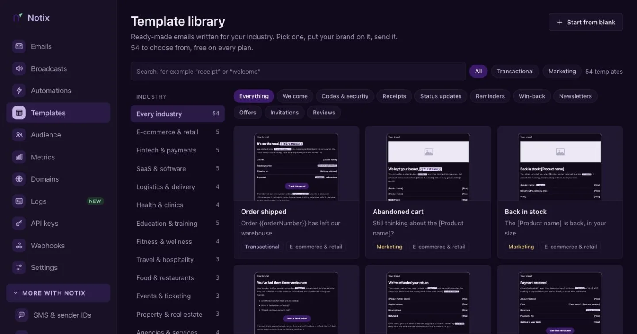Filter templates by the Marketing type
The image size is (637, 334).
point(562,71)
